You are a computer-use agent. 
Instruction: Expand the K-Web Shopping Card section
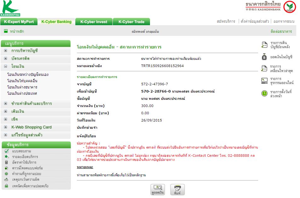pyautogui.click(x=6, y=127)
